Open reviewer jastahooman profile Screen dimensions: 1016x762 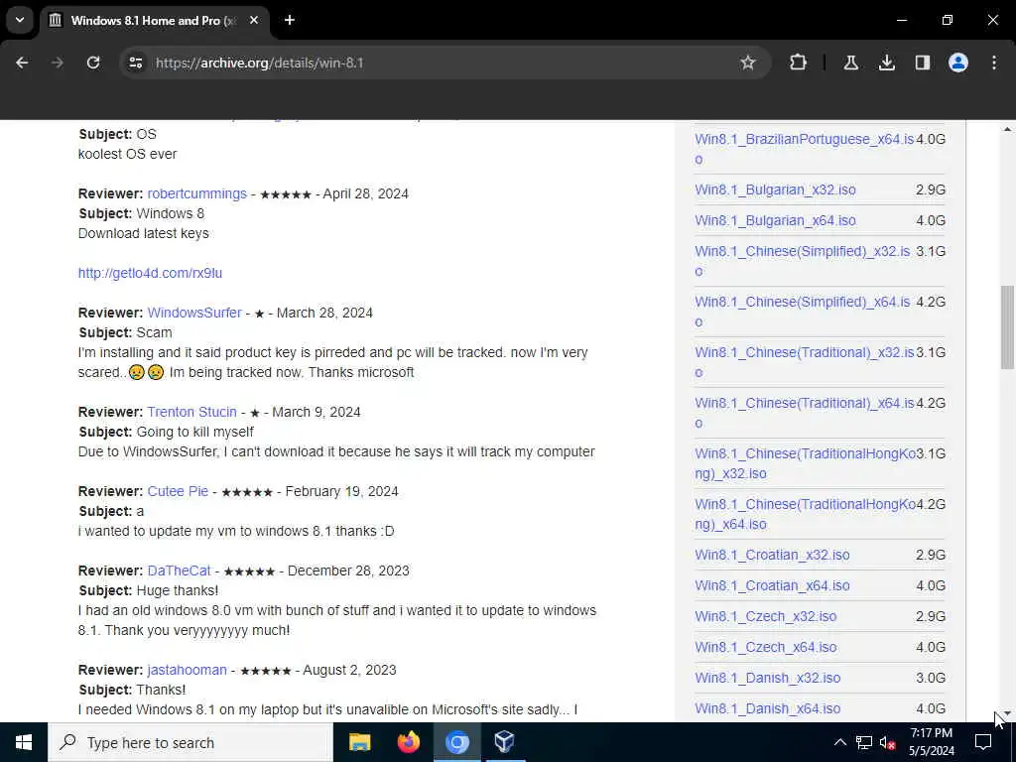coord(187,670)
